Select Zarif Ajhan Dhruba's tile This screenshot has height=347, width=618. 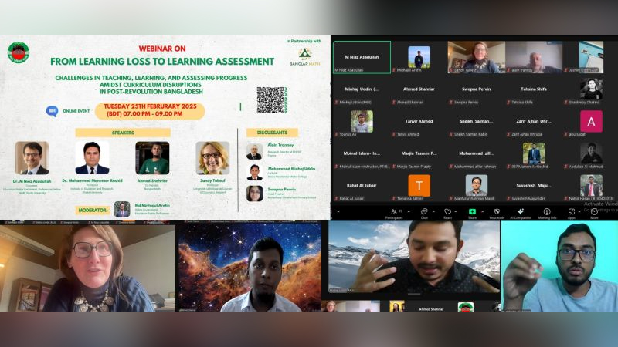coord(534,122)
